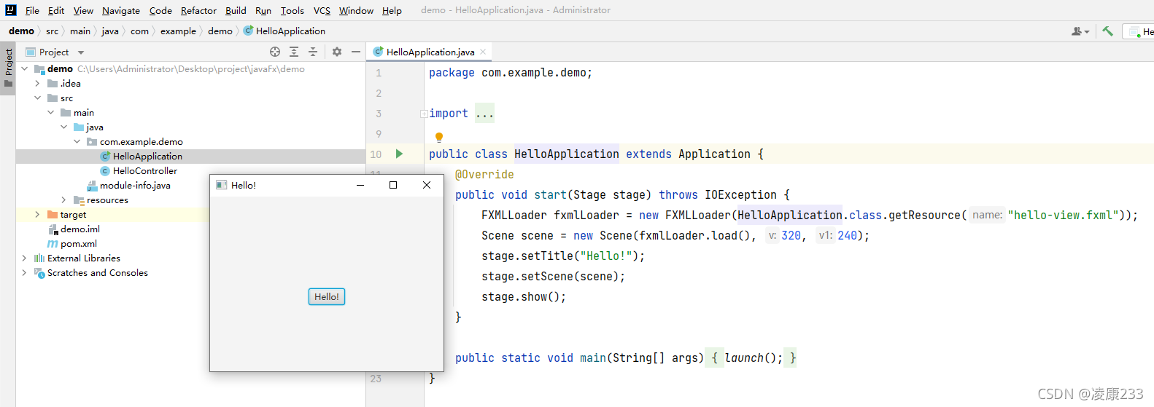Collapse the com.example.demo package
Image resolution: width=1154 pixels, height=407 pixels.
pyautogui.click(x=77, y=141)
